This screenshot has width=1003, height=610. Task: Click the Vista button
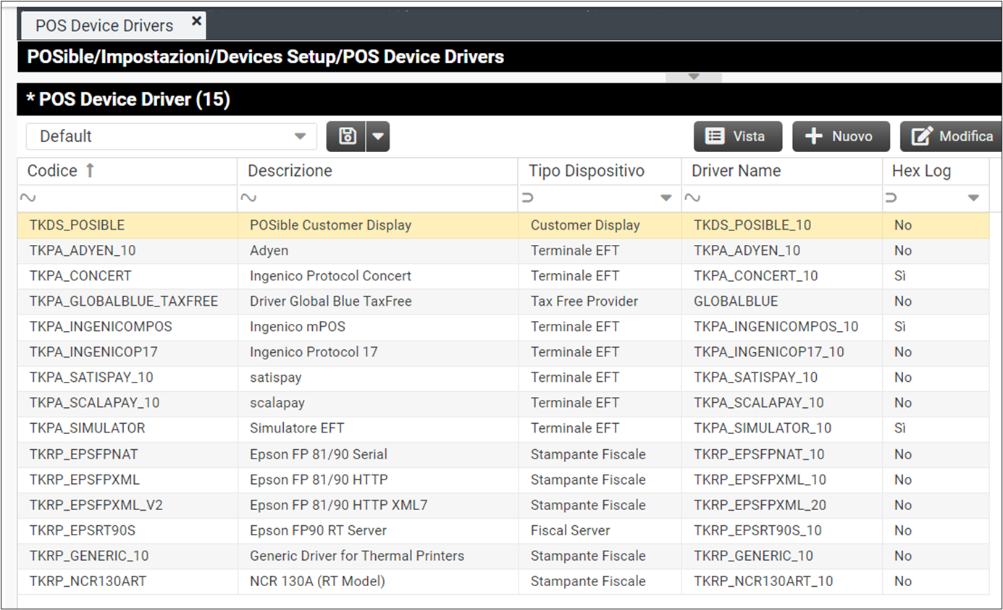[737, 136]
